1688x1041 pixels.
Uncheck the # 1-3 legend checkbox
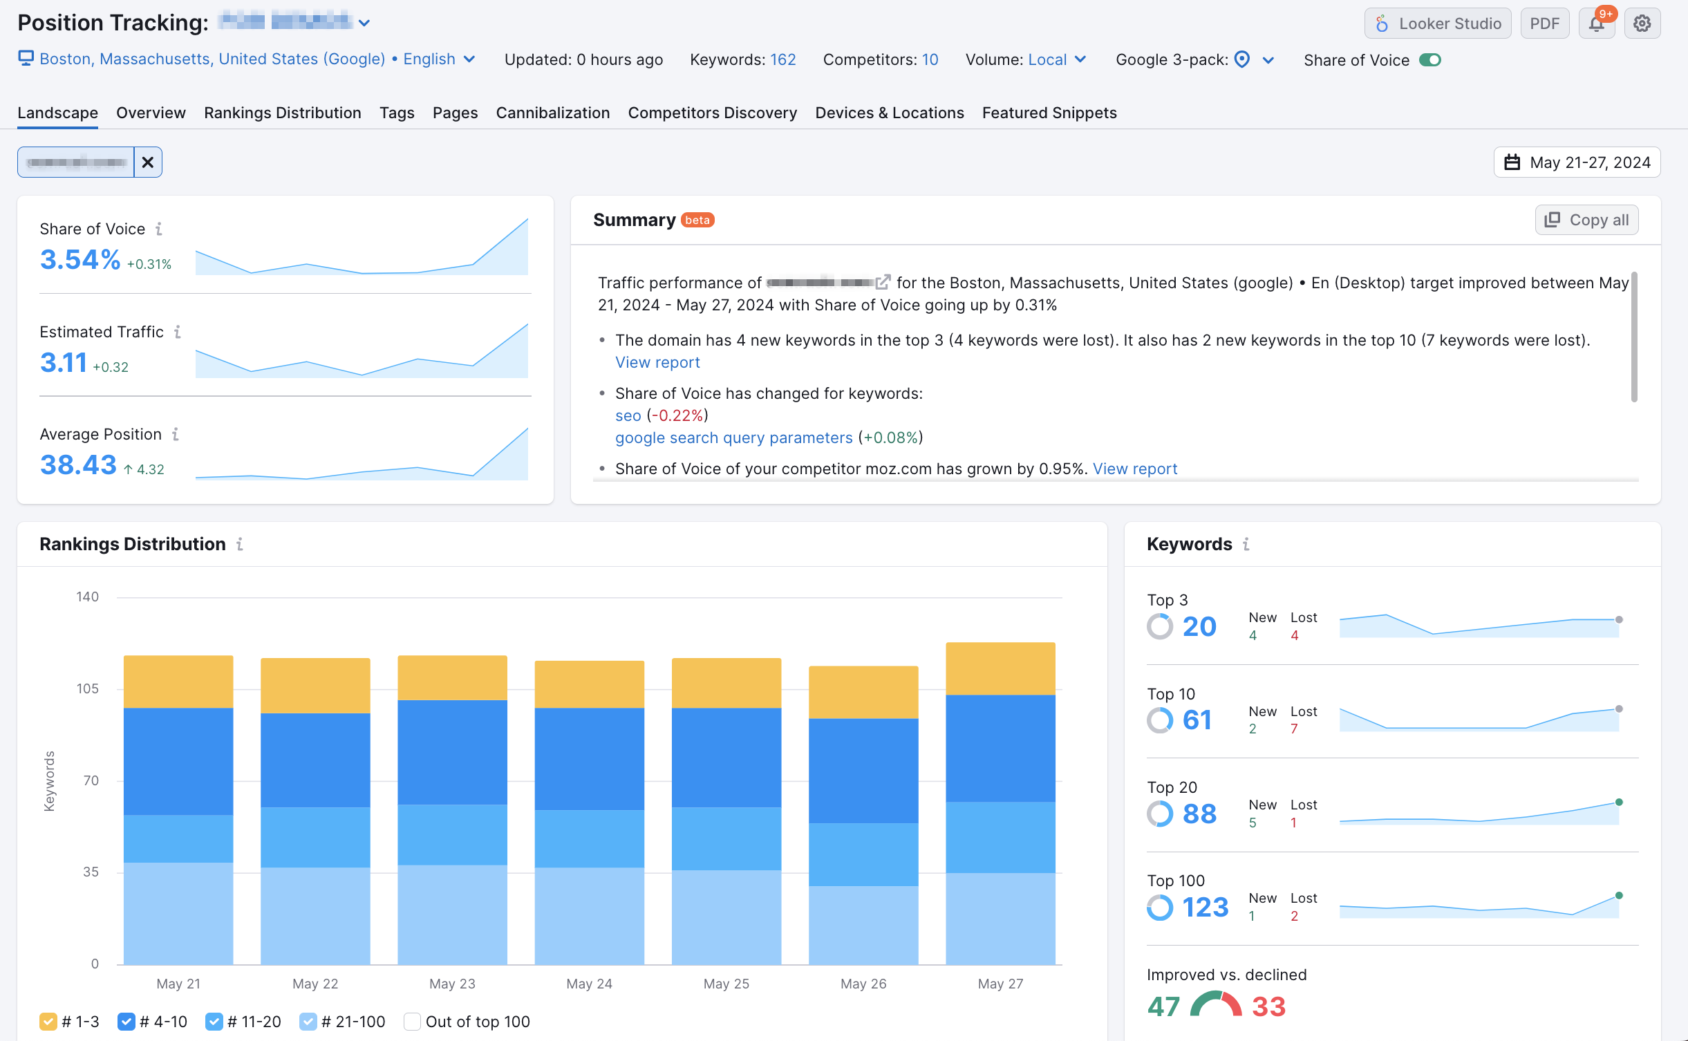(x=48, y=1022)
